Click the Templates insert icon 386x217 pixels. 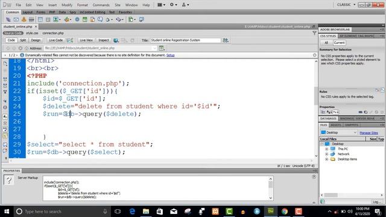pos(131,19)
